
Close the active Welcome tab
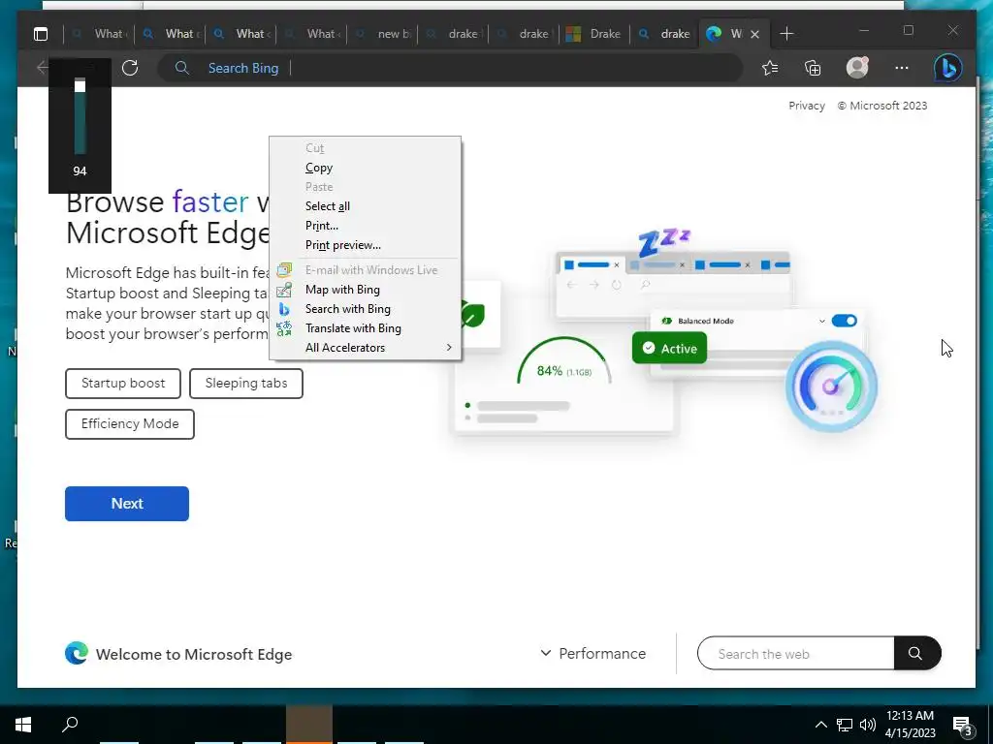click(x=754, y=34)
